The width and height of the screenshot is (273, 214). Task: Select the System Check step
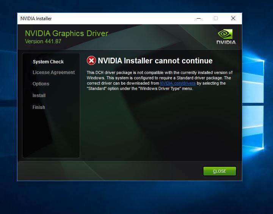pyautogui.click(x=48, y=62)
